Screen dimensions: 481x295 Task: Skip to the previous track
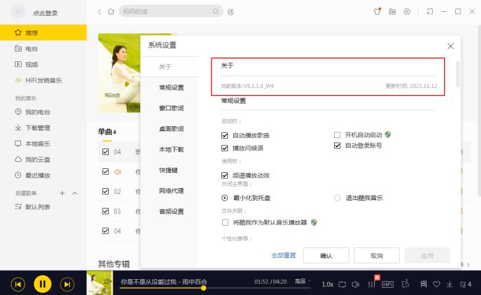[18, 284]
